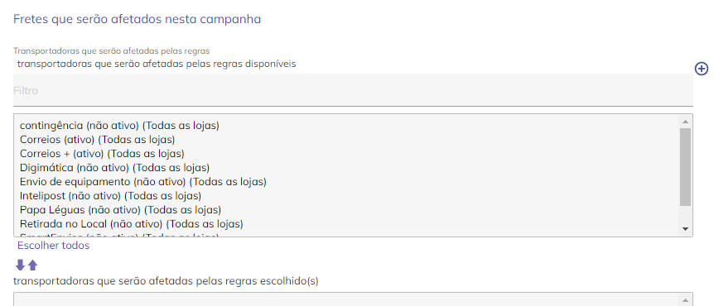Click the Filtro input field
Screen dimensions: 714x306
[353, 90]
